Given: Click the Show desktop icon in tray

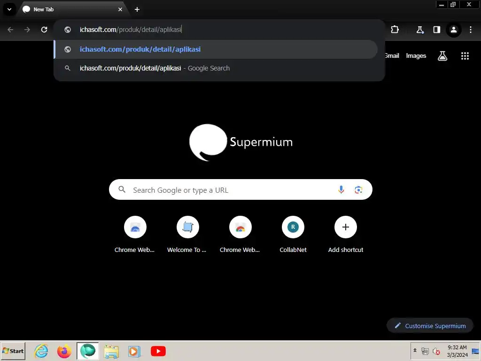Looking at the screenshot, I should tap(475, 351).
